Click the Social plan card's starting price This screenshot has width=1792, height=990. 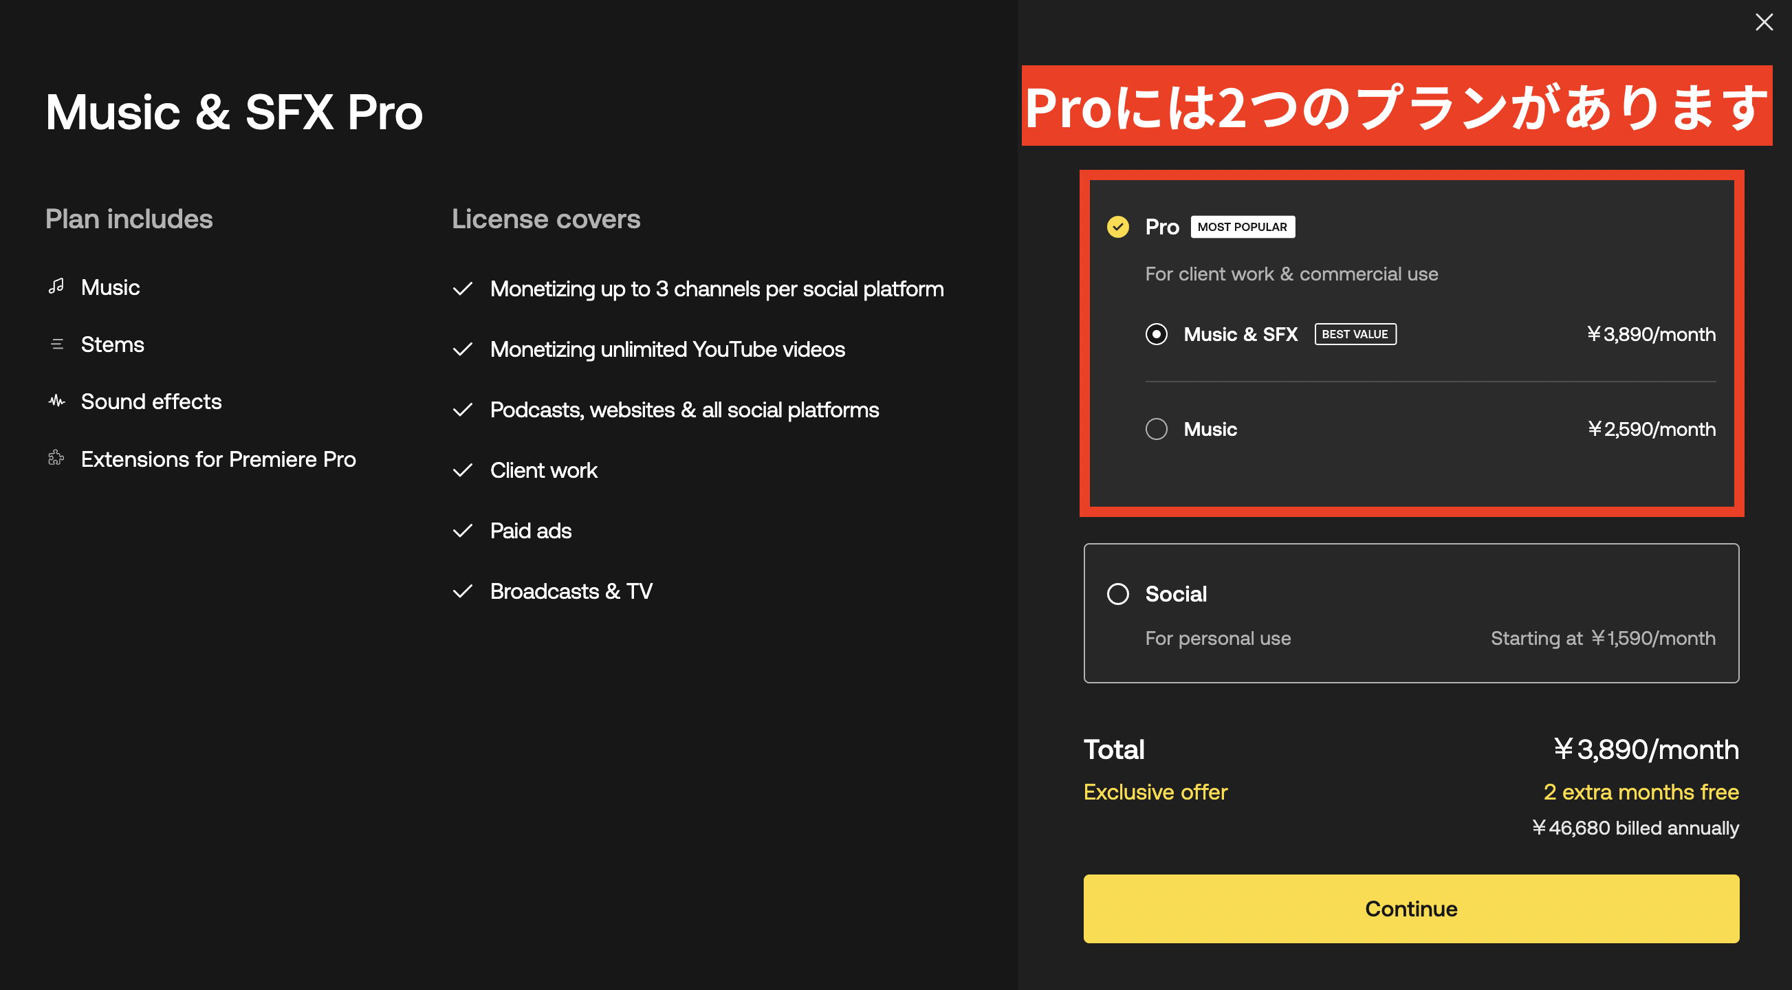point(1603,638)
